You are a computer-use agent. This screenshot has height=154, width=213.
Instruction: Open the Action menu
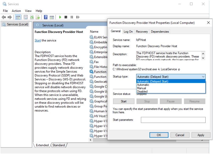pos(16,11)
